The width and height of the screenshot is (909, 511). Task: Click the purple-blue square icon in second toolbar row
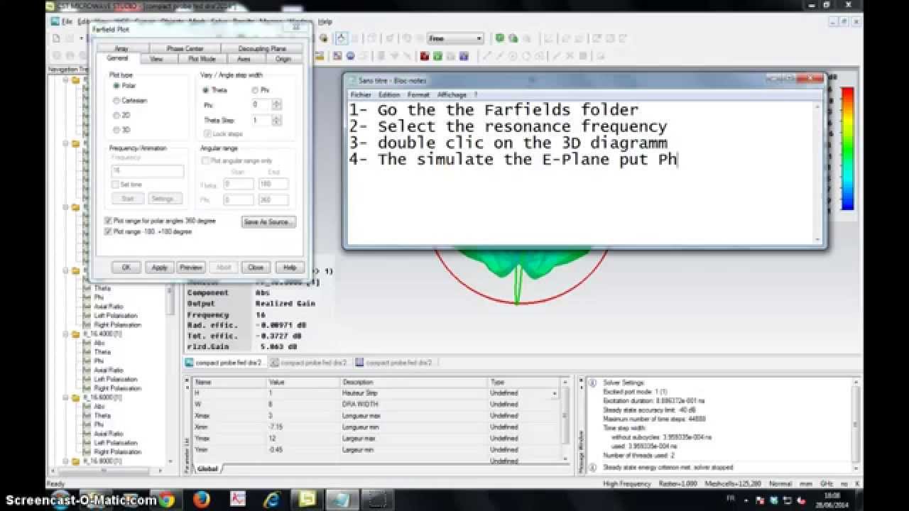(x=464, y=56)
